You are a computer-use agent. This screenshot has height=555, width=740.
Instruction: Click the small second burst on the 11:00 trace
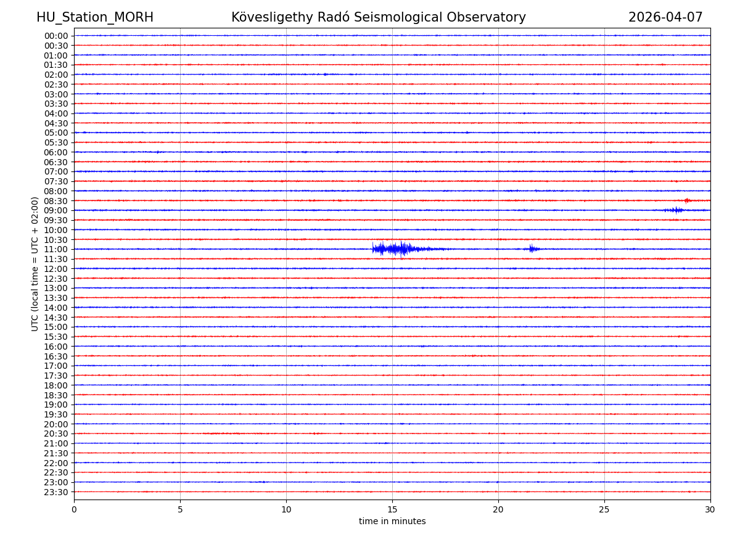[x=533, y=249]
